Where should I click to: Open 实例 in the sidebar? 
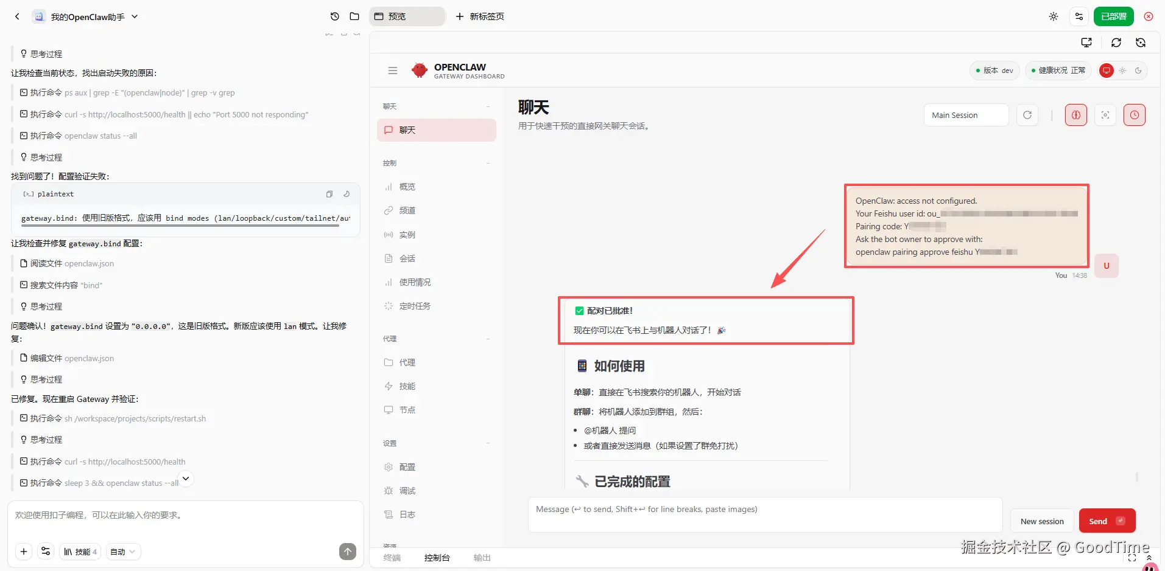pos(437,235)
